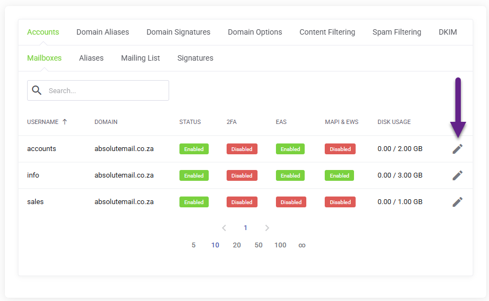Screen dimensions: 489x301
Task: Open the DKIM tab
Action: [447, 32]
